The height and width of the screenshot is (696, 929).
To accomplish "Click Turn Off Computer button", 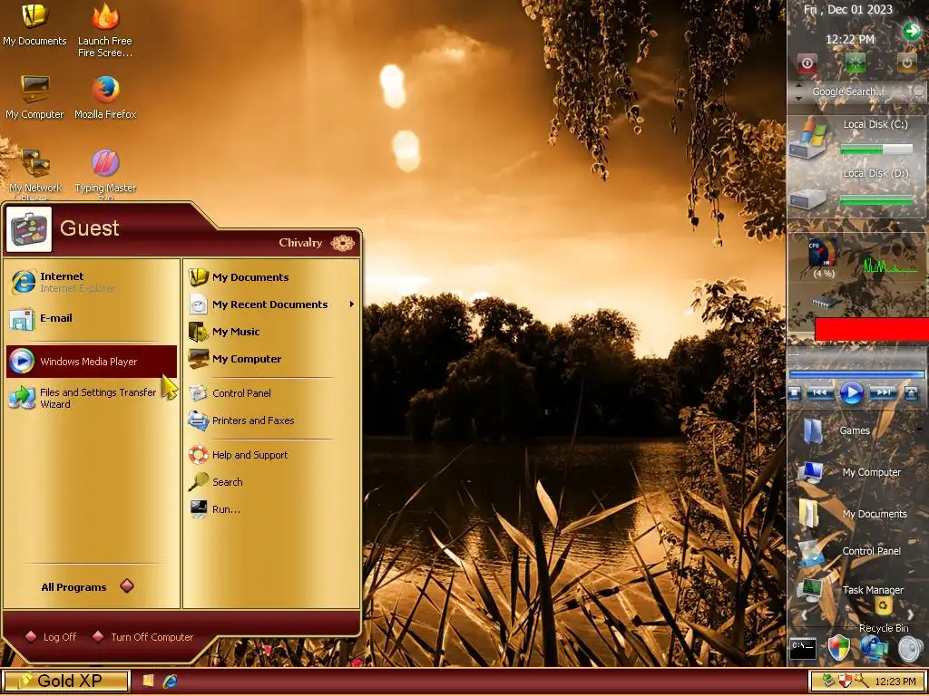I will pyautogui.click(x=143, y=637).
